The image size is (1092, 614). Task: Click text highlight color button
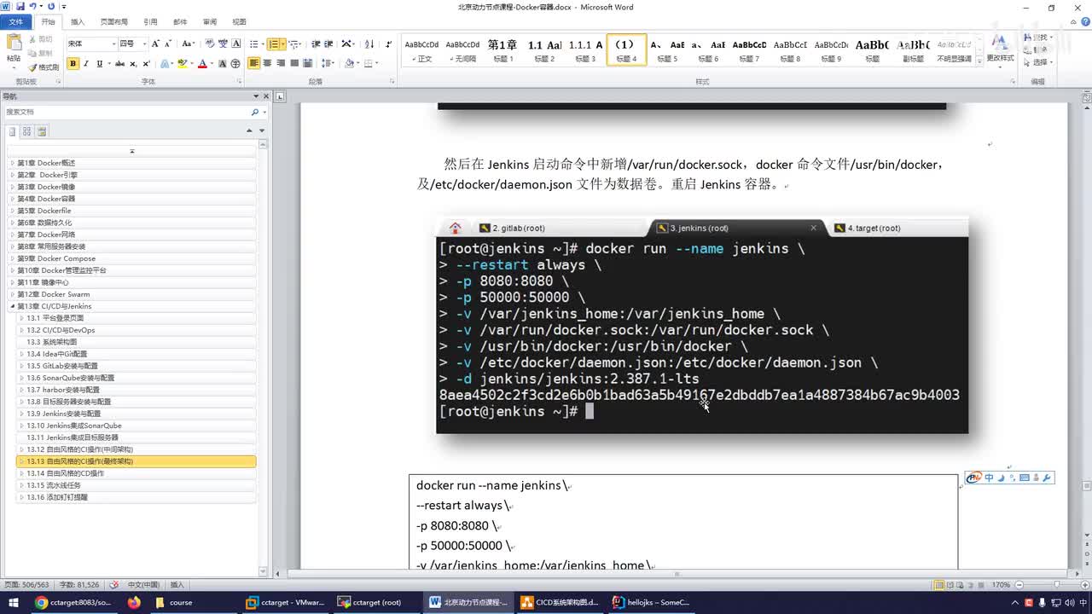(182, 64)
